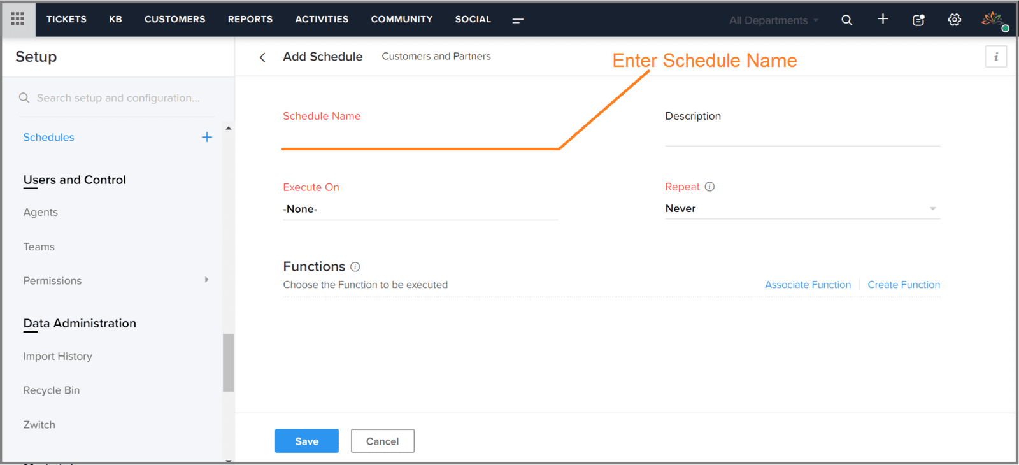Click the plus quick-add icon in header

883,19
